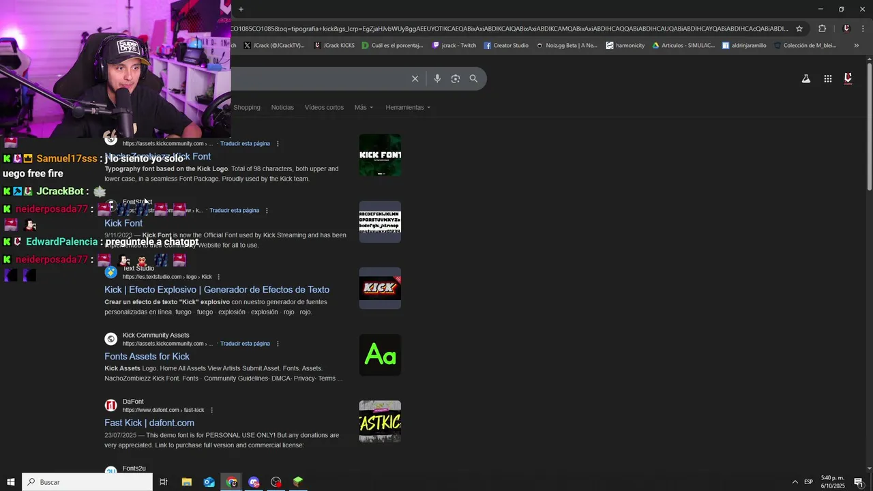Open JCrack KICKS bookmark
Viewport: 873px width, 491px height.
coord(334,46)
